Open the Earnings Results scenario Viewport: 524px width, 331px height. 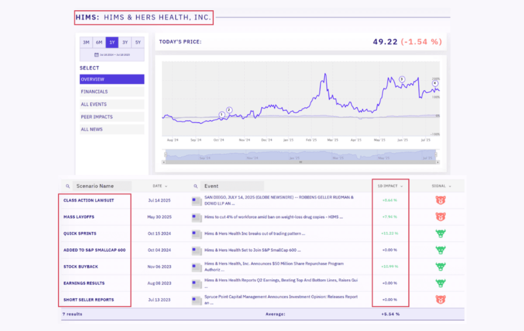(x=84, y=283)
